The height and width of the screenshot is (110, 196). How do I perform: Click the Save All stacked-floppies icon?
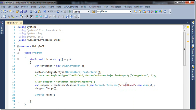point(25,12)
